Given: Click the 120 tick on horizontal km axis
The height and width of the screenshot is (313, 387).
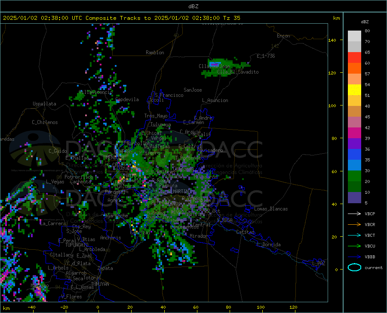Looking at the screenshot, I should point(293,307).
